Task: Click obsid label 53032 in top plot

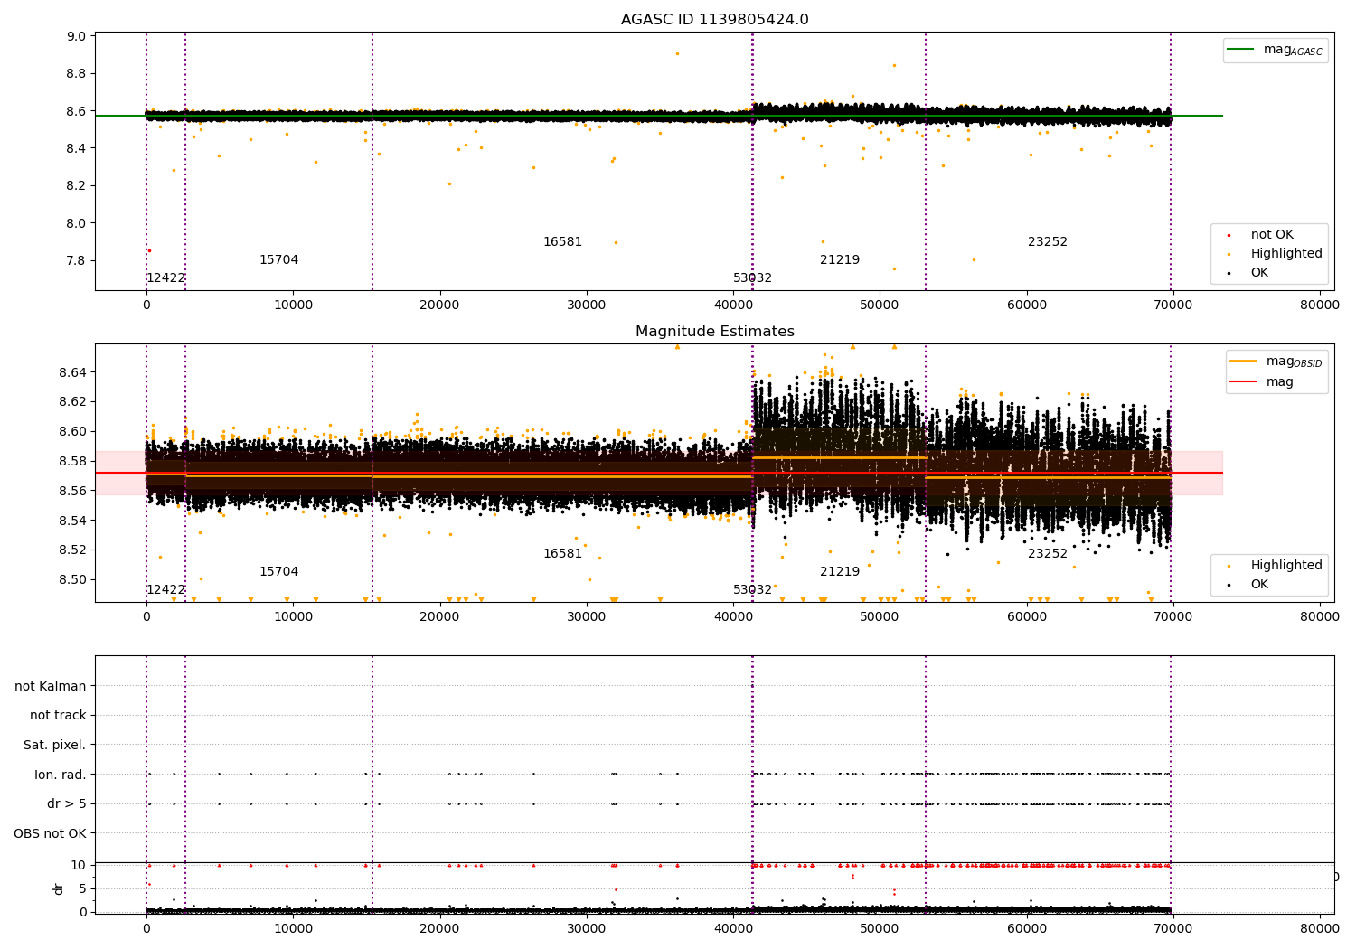Action: pos(752,278)
